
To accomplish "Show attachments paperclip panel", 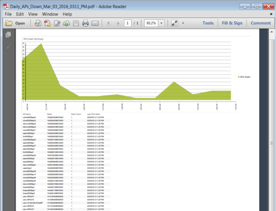I will (x=8, y=47).
